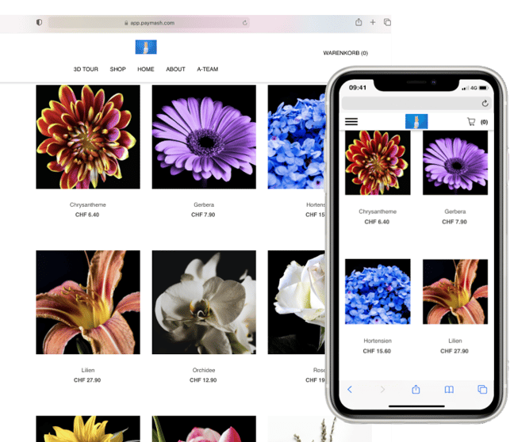Viewport: 514px width, 442px height.
Task: Open bookmarks in mobile Safari
Action: tap(449, 389)
